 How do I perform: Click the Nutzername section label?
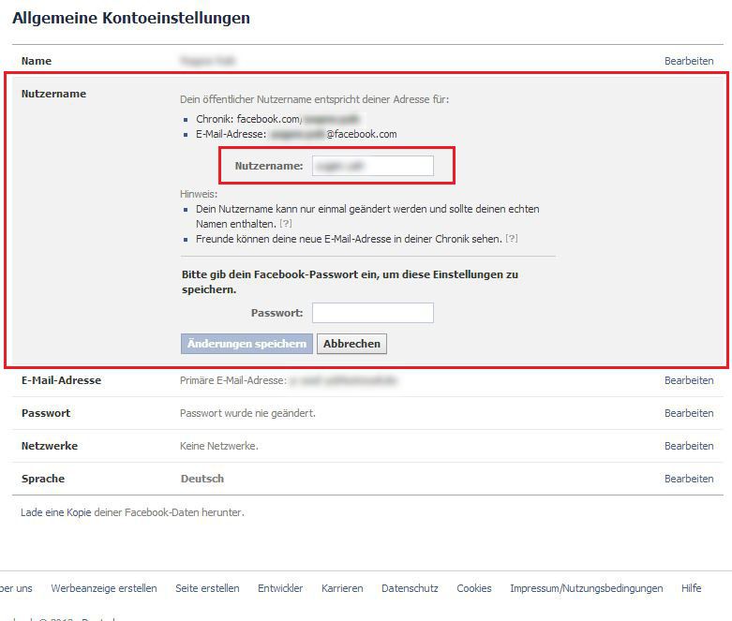pyautogui.click(x=53, y=94)
